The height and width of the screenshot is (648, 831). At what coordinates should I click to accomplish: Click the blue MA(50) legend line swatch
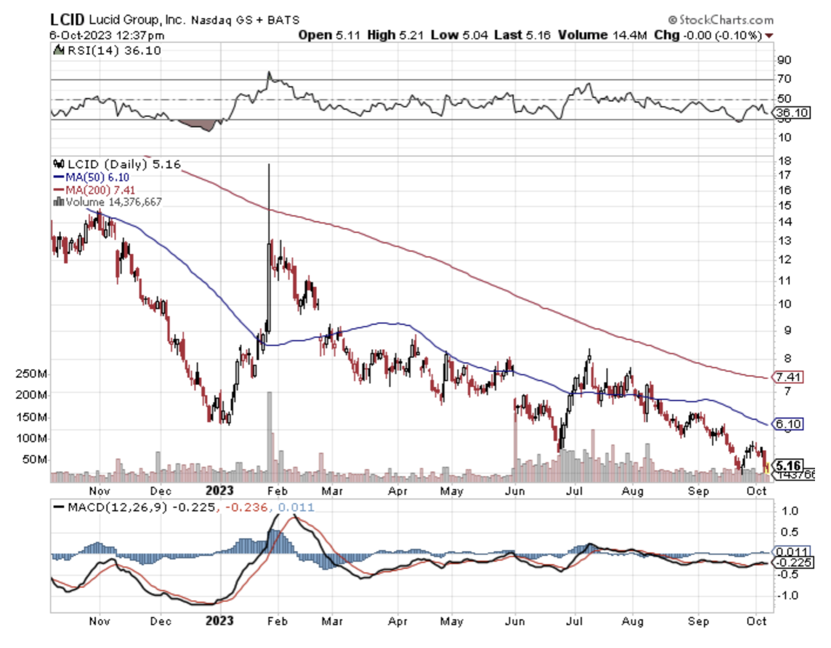point(59,177)
